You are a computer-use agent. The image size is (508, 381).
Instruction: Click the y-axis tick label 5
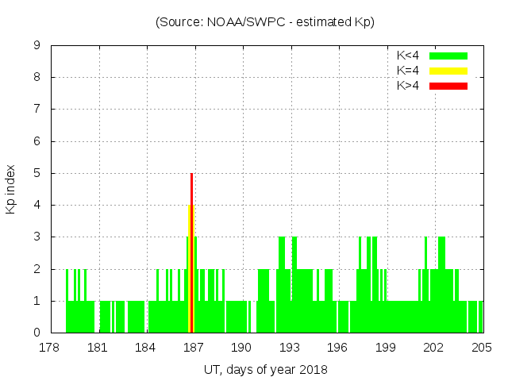click(37, 173)
